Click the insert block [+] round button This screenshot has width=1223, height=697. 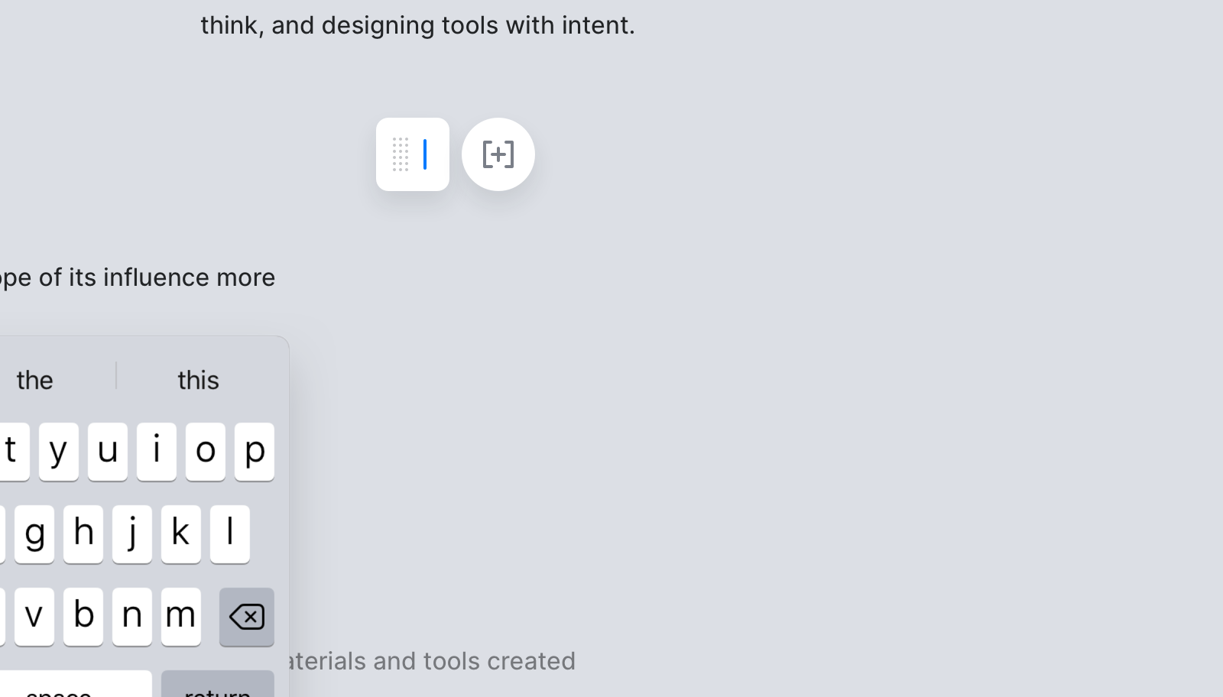tap(498, 154)
